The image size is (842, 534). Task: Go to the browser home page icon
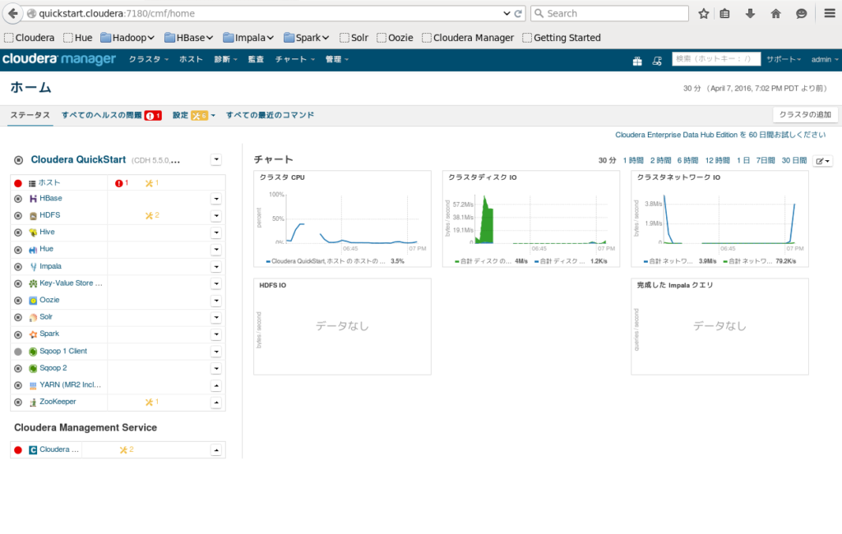point(776,13)
